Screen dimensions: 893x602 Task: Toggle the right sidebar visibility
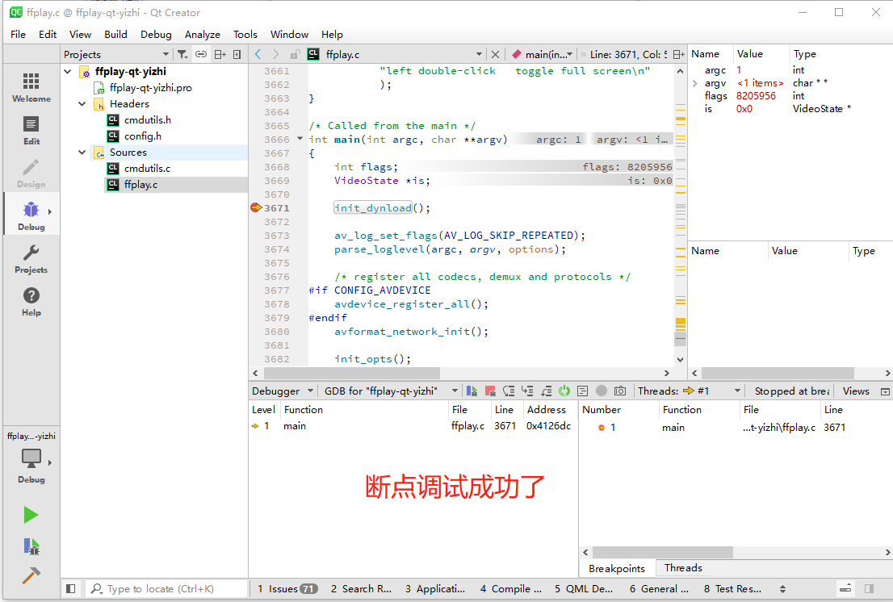coord(869,589)
